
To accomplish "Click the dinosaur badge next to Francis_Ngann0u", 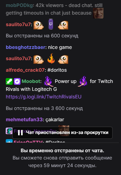I will [x=9, y=131].
